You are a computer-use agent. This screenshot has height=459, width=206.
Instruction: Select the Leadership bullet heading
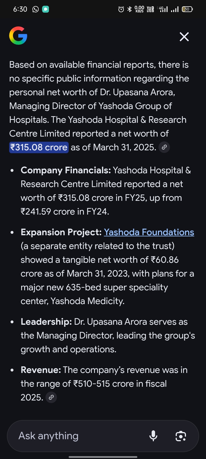pyautogui.click(x=46, y=322)
